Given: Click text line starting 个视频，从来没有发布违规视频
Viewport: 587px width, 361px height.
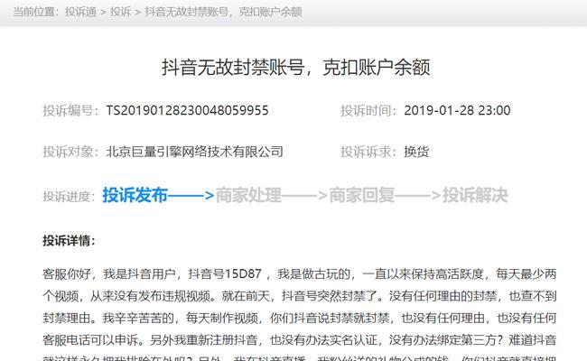Looking at the screenshot, I should pyautogui.click(x=300, y=296).
